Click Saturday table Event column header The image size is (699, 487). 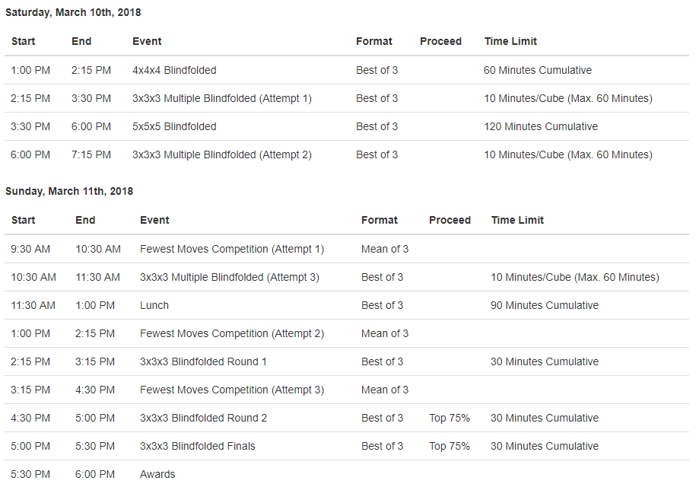click(x=147, y=42)
